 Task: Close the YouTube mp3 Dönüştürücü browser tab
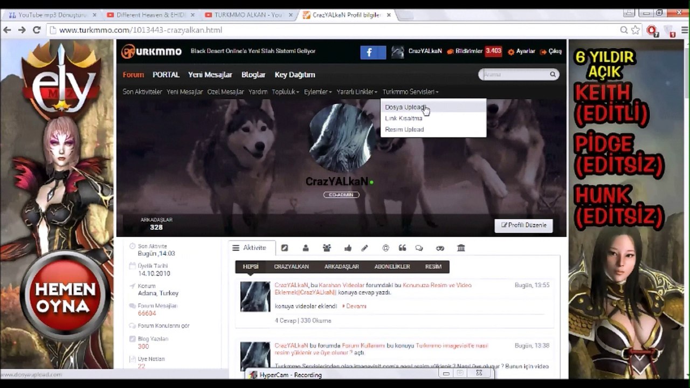coord(94,15)
